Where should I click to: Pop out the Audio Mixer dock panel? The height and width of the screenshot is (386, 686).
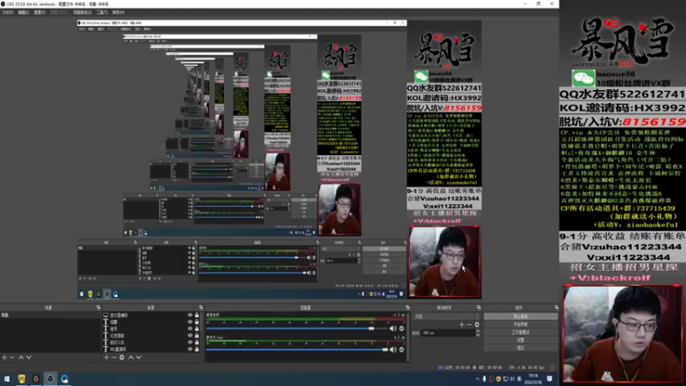[407, 308]
